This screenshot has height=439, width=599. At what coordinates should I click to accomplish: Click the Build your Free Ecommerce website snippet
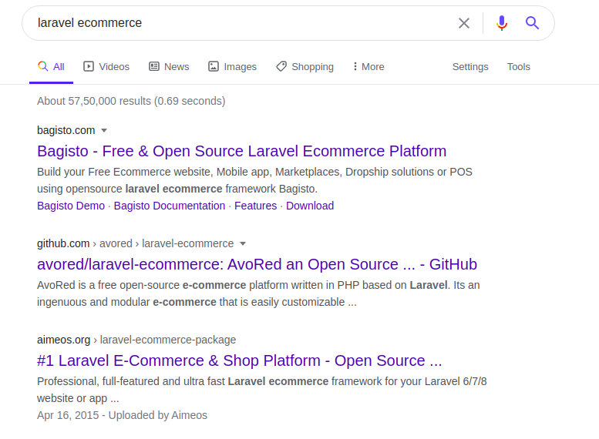[254, 180]
